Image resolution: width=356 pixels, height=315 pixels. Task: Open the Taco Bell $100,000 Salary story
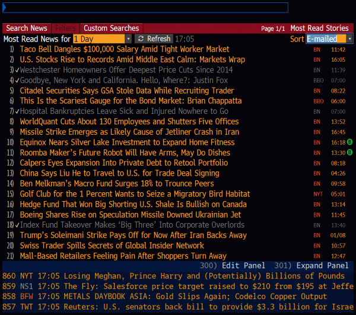[125, 49]
